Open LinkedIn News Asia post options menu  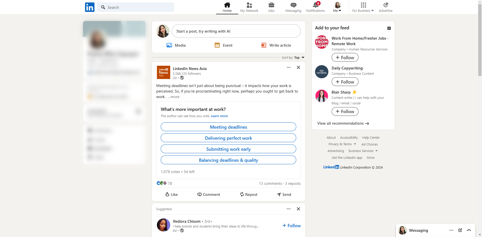click(289, 67)
